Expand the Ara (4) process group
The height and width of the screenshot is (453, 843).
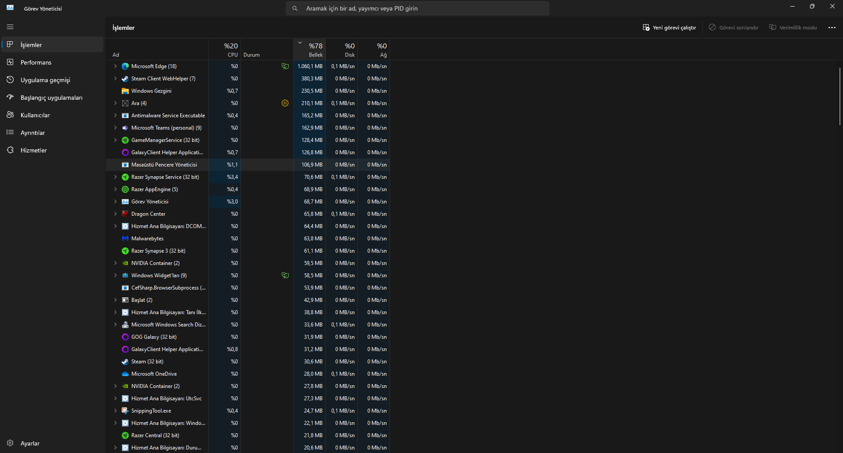point(115,103)
